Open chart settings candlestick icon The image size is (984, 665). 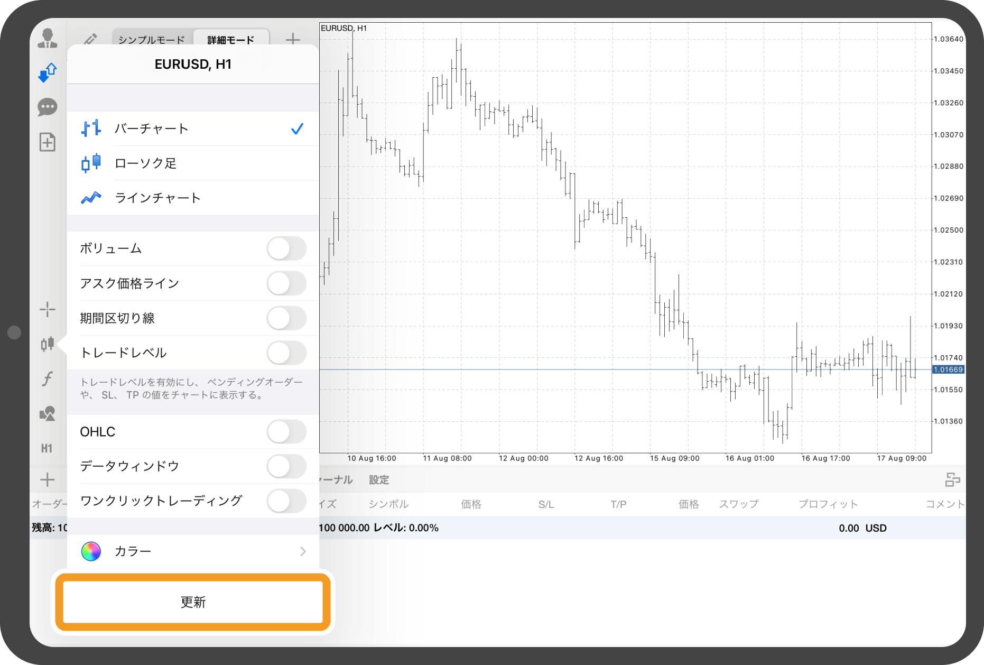pyautogui.click(x=48, y=344)
